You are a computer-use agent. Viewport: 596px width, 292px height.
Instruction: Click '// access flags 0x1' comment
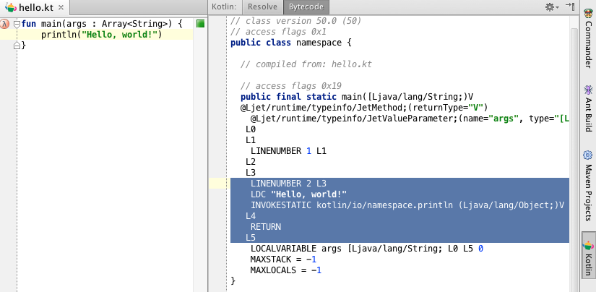(x=278, y=32)
